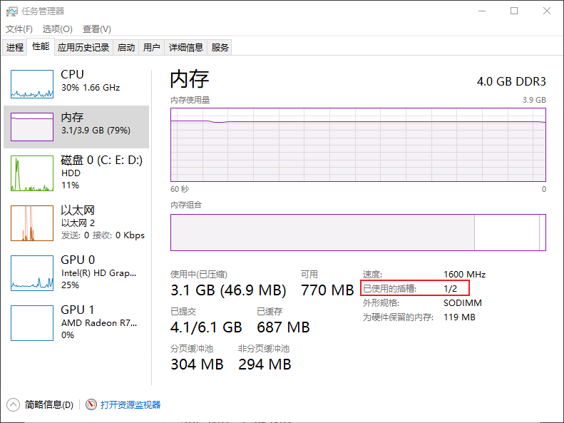Open the 打开资源监视器 link
This screenshot has height=423, width=564.
[130, 404]
